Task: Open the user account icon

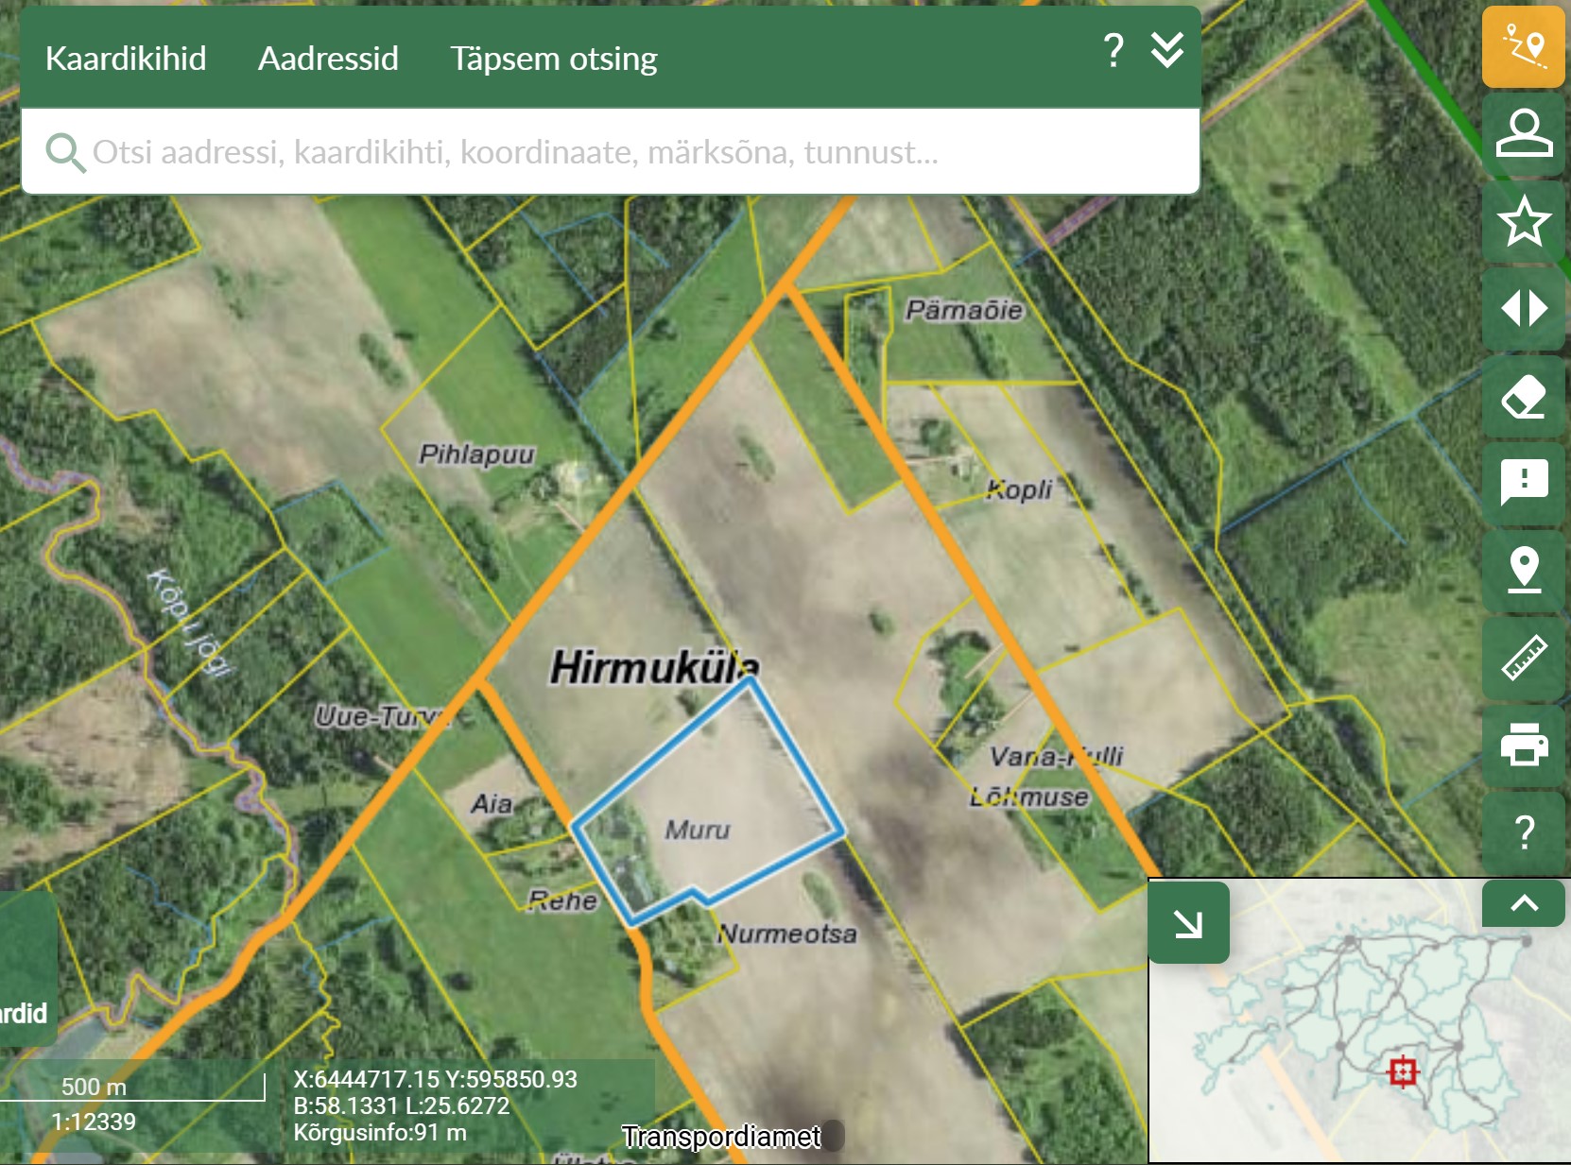Action: point(1523,133)
